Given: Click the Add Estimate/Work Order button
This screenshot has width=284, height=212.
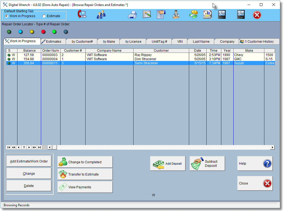Looking at the screenshot, I should click(x=29, y=161).
